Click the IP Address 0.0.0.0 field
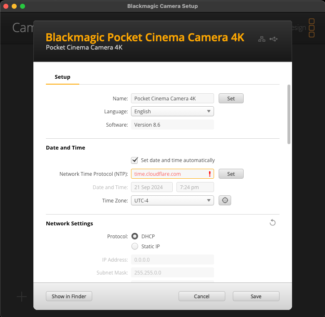325x317 pixels. tap(172, 260)
